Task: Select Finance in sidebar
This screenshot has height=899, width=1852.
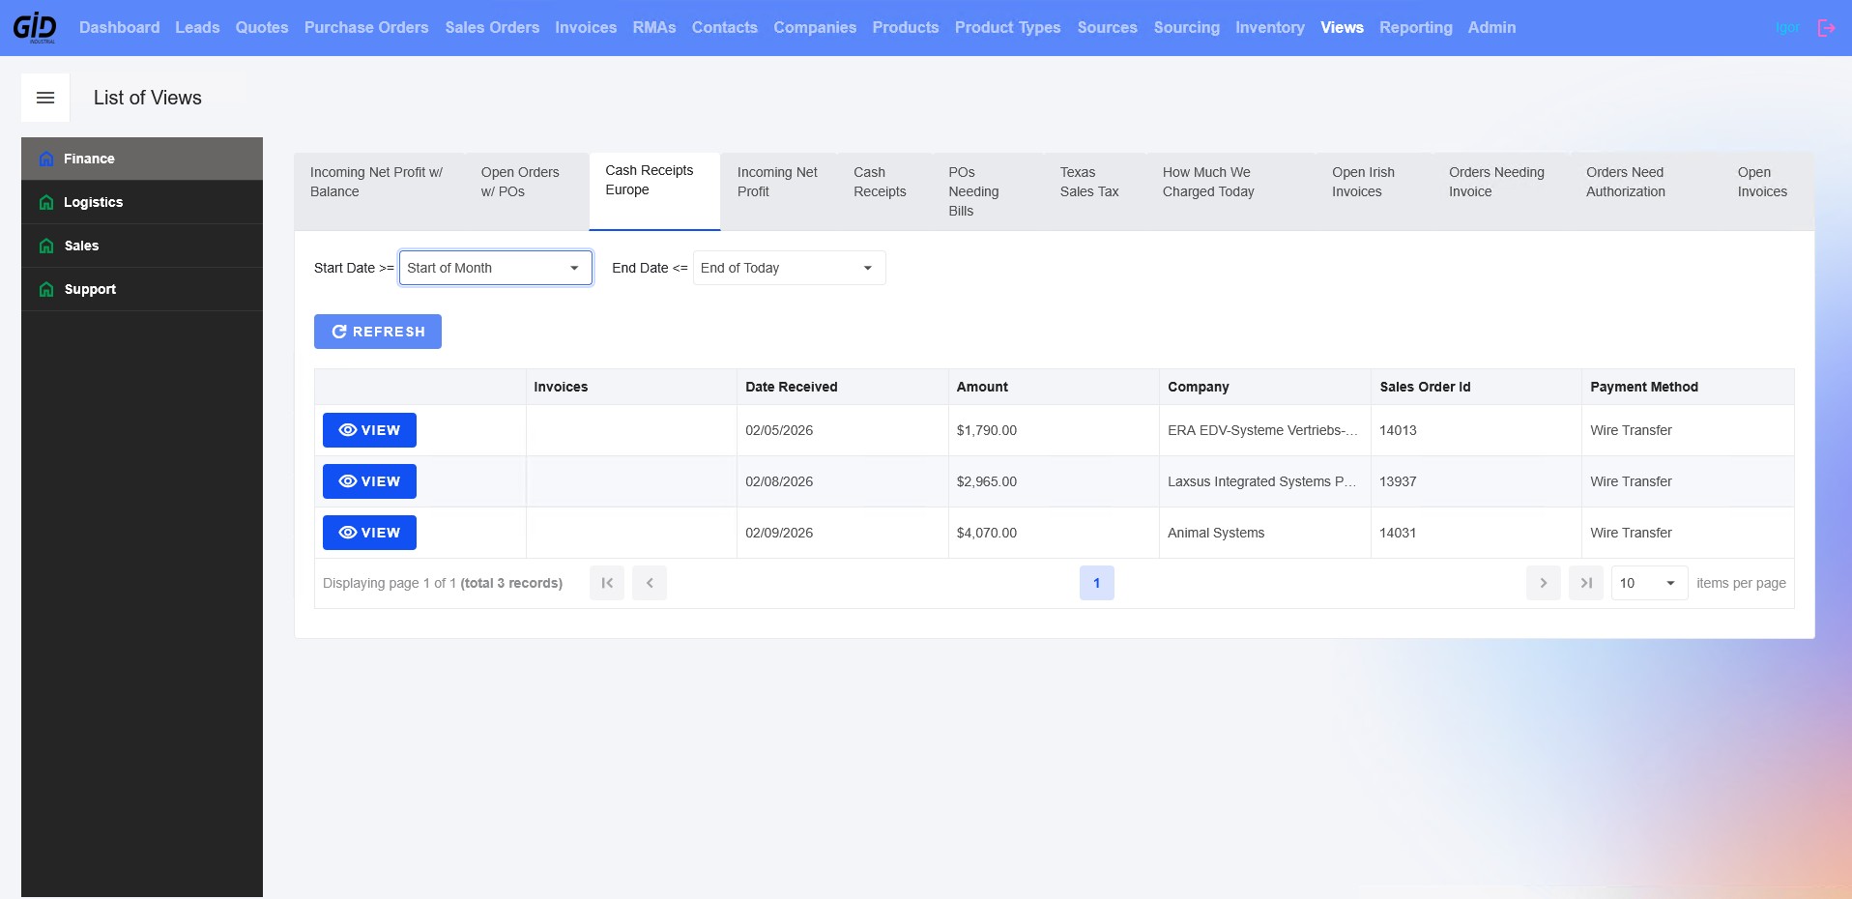Action: pos(142,159)
